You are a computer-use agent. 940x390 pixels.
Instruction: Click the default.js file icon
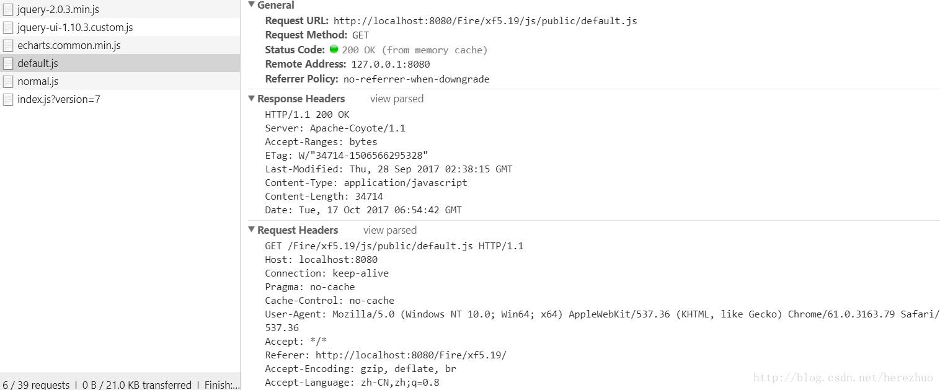click(8, 63)
